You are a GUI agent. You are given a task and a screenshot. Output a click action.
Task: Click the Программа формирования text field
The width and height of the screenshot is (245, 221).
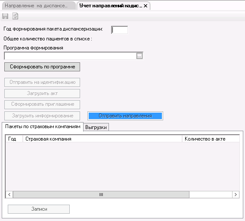coord(70,56)
